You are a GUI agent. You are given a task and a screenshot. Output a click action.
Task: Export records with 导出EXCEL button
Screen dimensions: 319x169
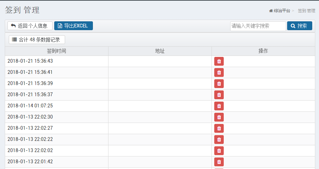point(74,26)
